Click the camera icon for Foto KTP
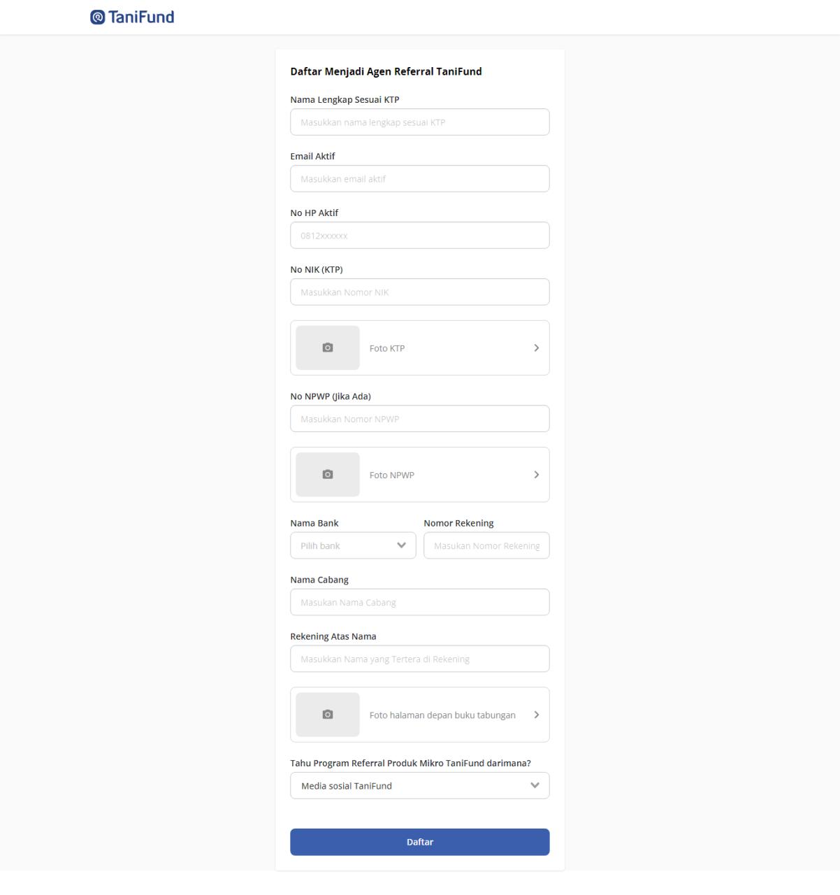The width and height of the screenshot is (840, 895). 328,348
